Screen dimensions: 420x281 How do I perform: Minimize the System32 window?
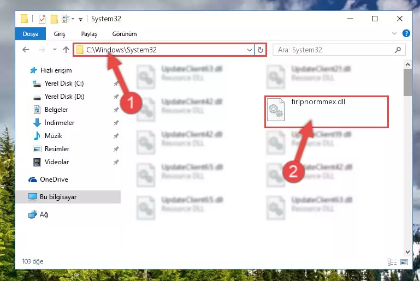tap(350, 19)
